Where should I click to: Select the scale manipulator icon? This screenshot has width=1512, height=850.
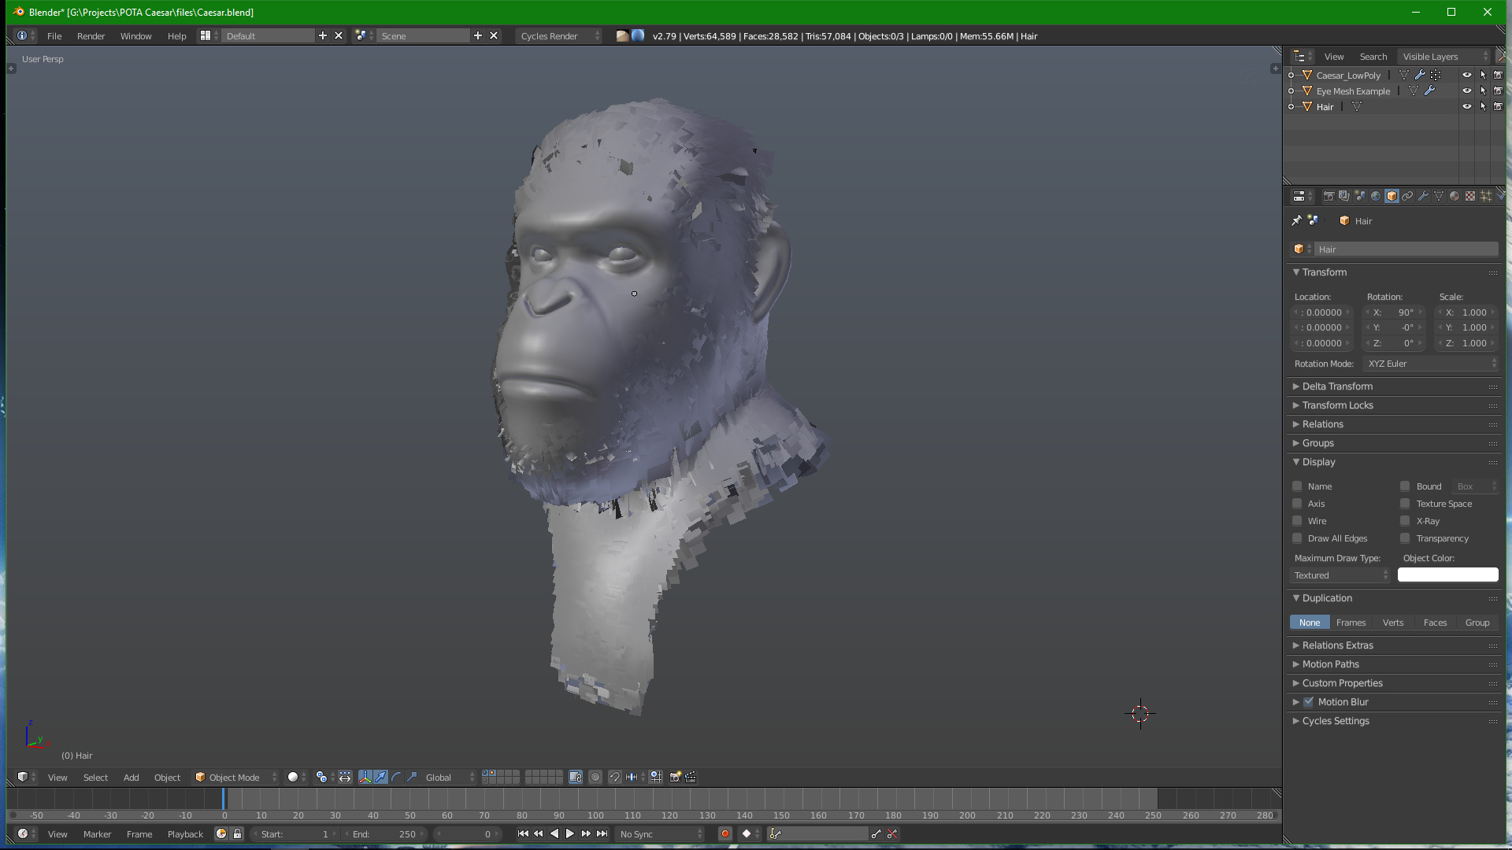[412, 777]
